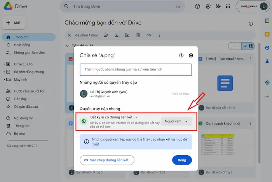
Task: Expand 'Drive của tôi' tree item
Action: click(x=4, y=64)
